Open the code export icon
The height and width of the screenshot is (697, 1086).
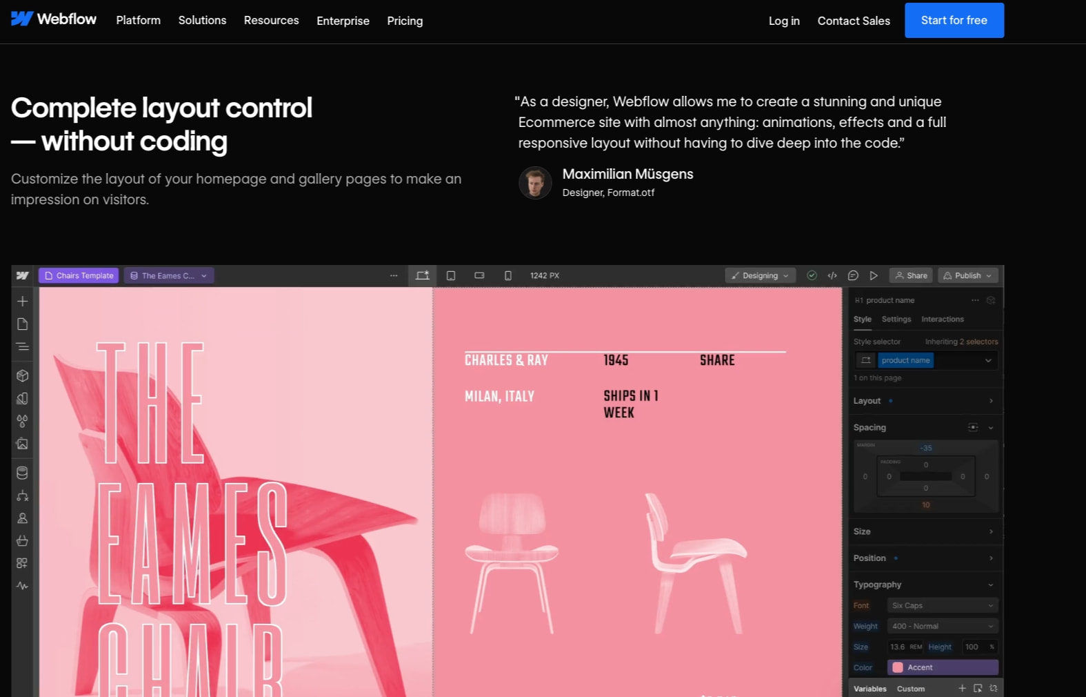tap(832, 275)
